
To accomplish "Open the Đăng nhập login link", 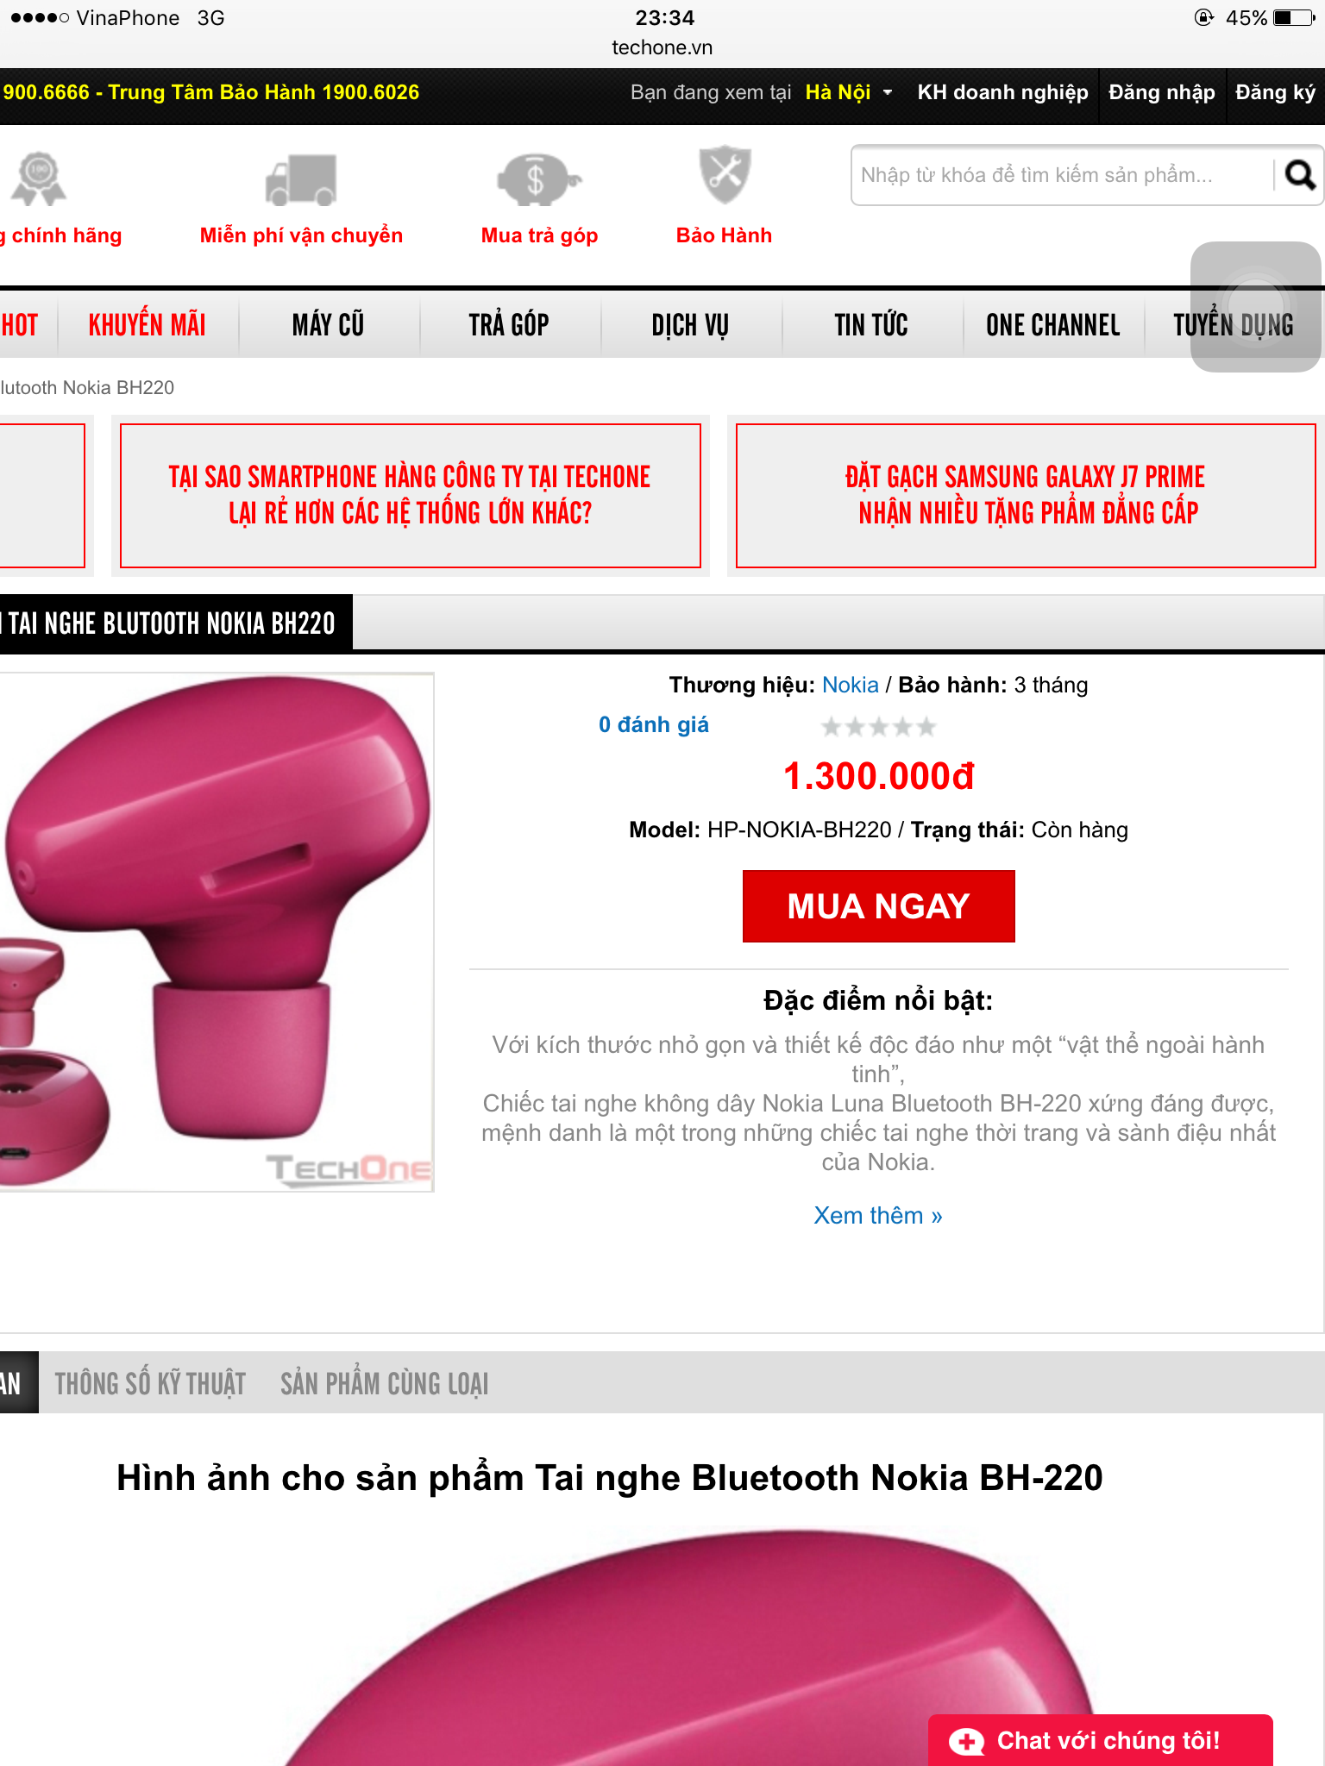I will point(1161,92).
